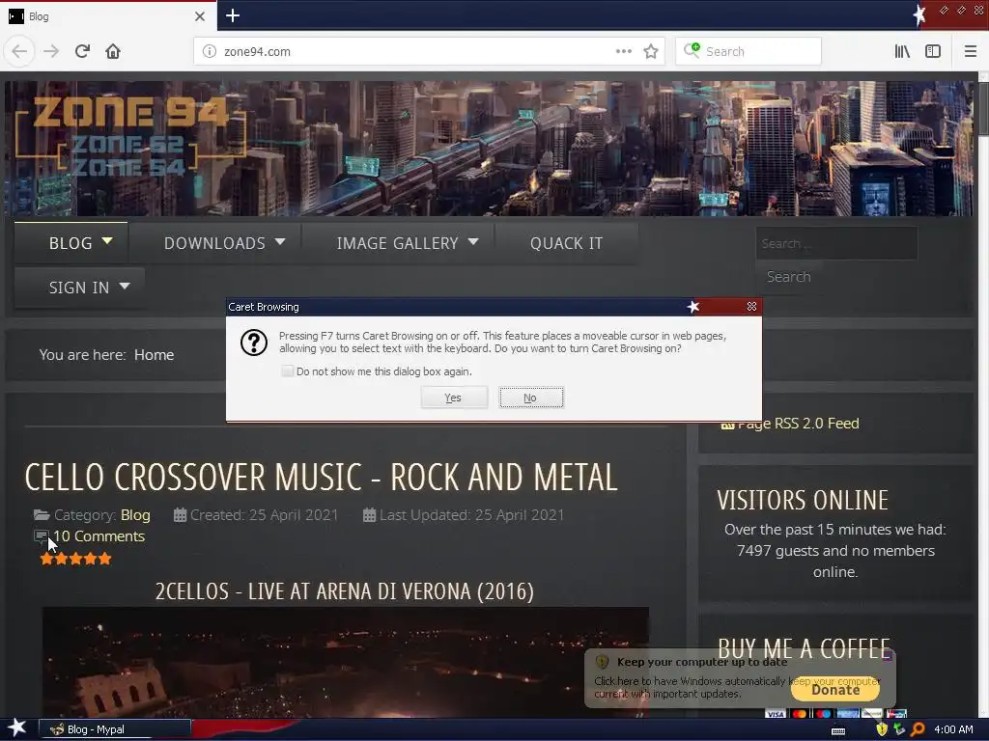Click the Zone 94 logo banner
Image resolution: width=989 pixels, height=741 pixels.
pos(130,137)
